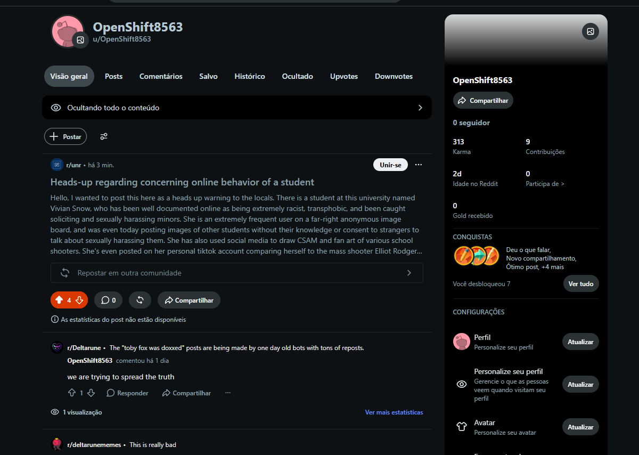639x455 pixels.
Task: Click the '2d' Idade no Reddit stat
Action: (475, 178)
